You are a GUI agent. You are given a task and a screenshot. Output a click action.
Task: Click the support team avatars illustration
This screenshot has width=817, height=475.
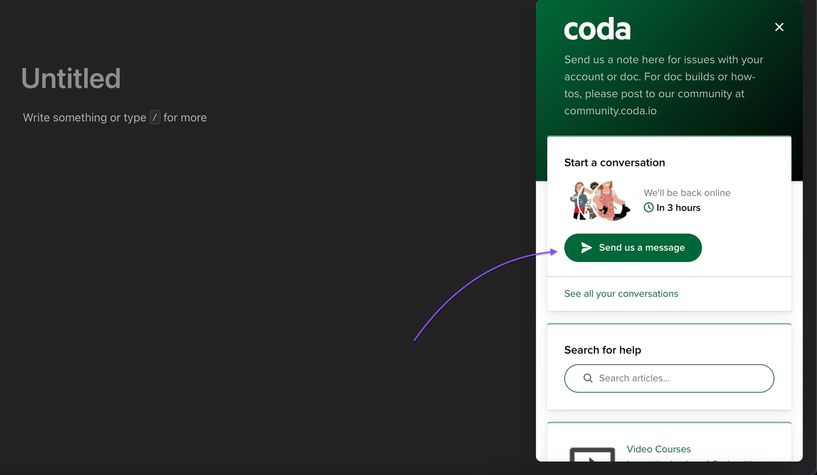(x=600, y=200)
